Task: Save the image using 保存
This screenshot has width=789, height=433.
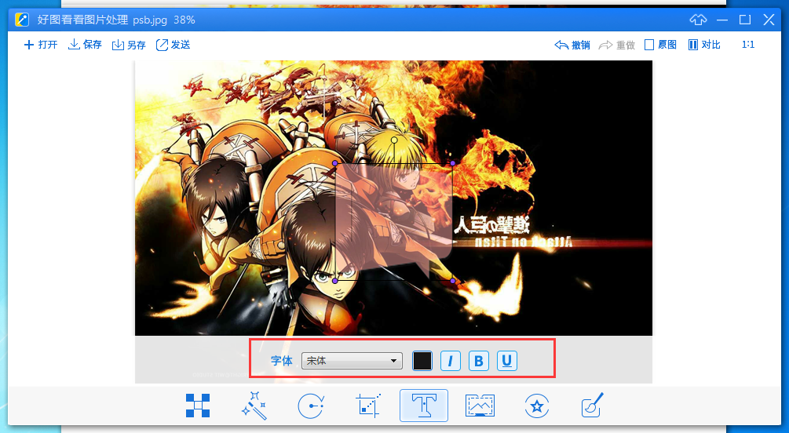Action: click(x=85, y=45)
